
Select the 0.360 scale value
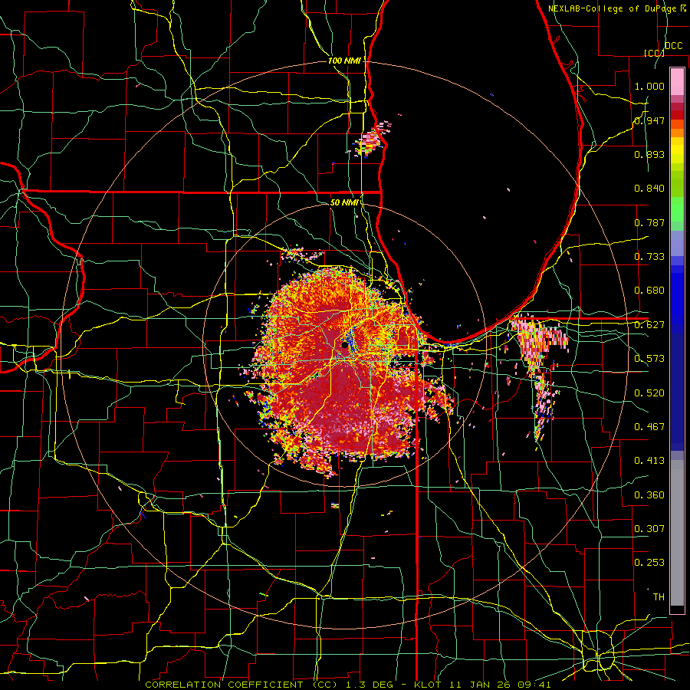(x=649, y=495)
